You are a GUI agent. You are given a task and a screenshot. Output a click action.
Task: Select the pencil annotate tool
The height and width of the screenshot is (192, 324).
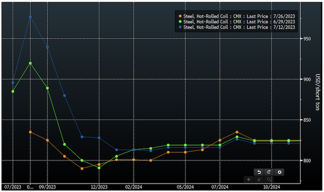click(x=259, y=179)
